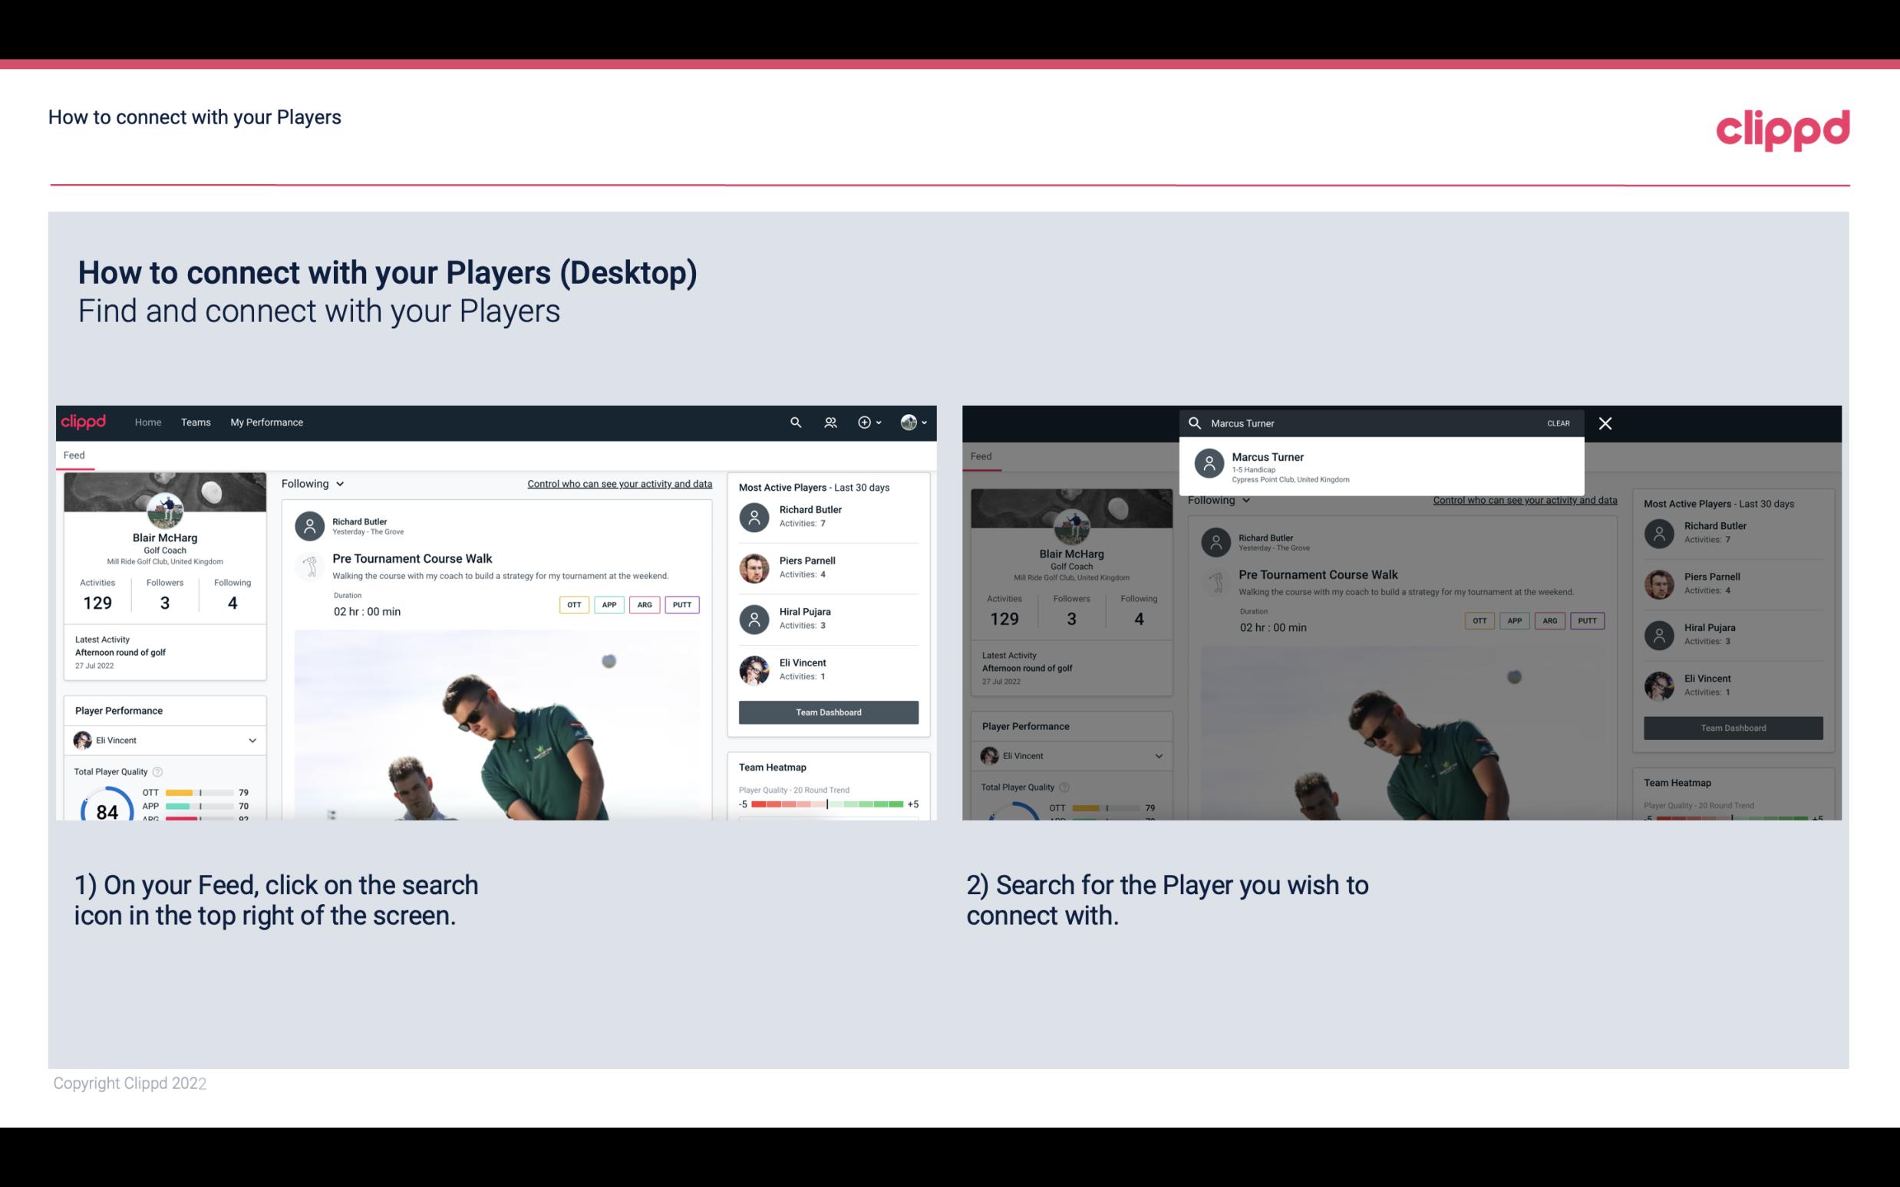Select the Home menu tab
Image resolution: width=1900 pixels, height=1187 pixels.
pyautogui.click(x=148, y=421)
